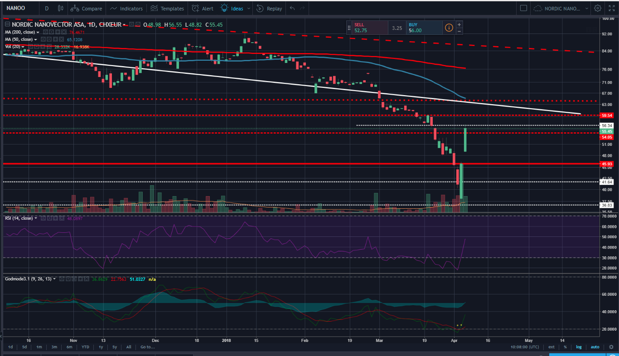Expand Vol (20) dropdown arrow
This screenshot has height=356, width=619.
[x=23, y=47]
